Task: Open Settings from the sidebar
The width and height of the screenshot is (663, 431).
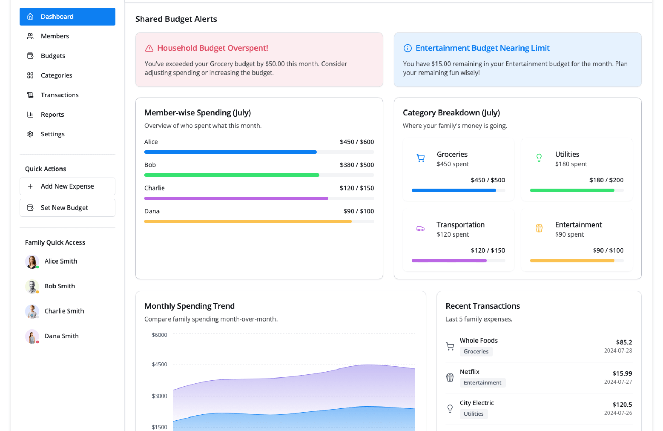Action: tap(52, 134)
